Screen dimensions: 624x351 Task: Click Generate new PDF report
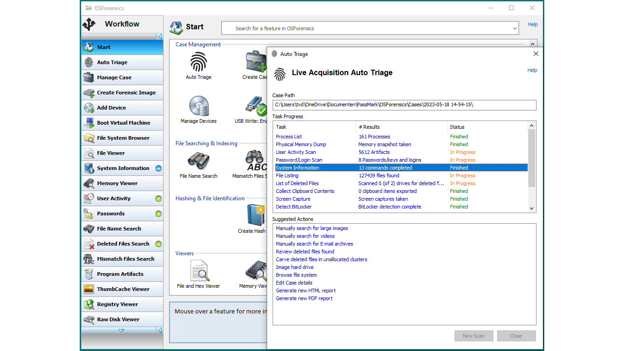pyautogui.click(x=304, y=298)
